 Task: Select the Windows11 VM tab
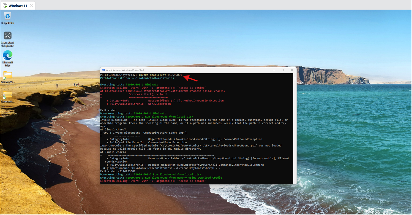coord(18,6)
